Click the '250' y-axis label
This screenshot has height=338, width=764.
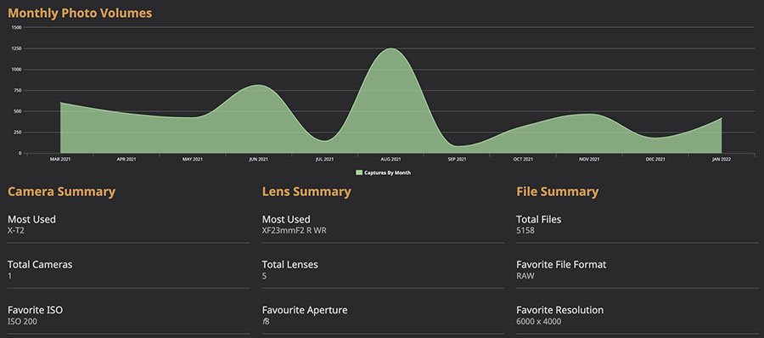coord(18,132)
